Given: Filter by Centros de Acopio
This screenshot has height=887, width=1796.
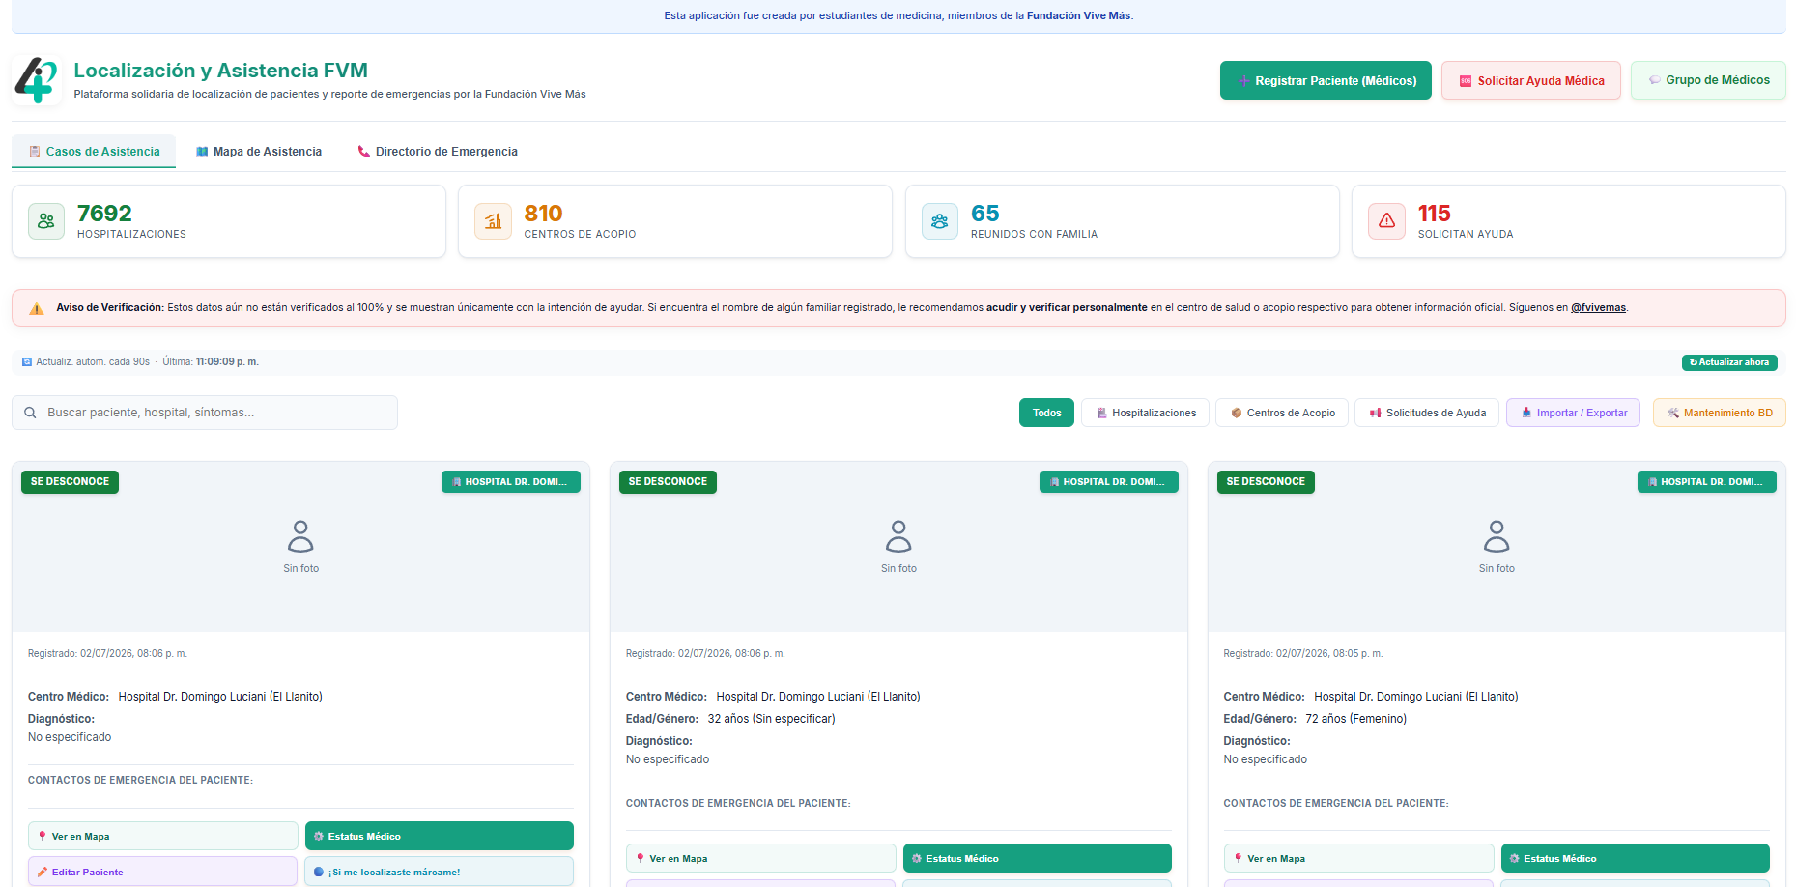Looking at the screenshot, I should tap(1282, 413).
